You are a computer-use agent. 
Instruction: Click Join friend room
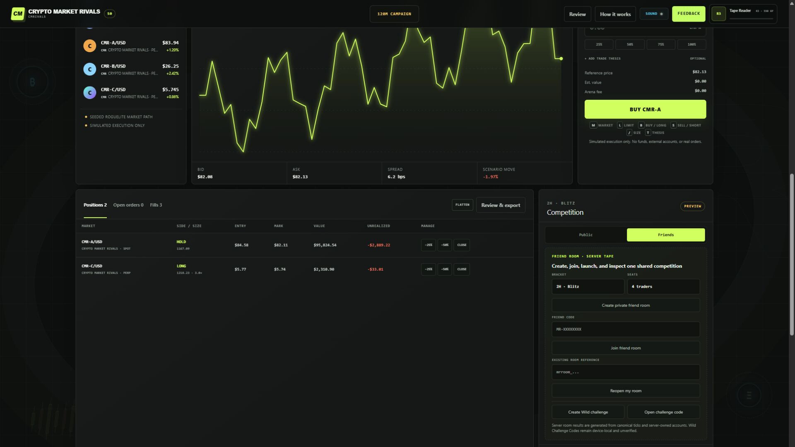tap(626, 348)
